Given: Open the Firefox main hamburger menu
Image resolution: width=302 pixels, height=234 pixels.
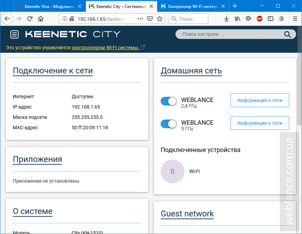Looking at the screenshot, I should (295, 19).
